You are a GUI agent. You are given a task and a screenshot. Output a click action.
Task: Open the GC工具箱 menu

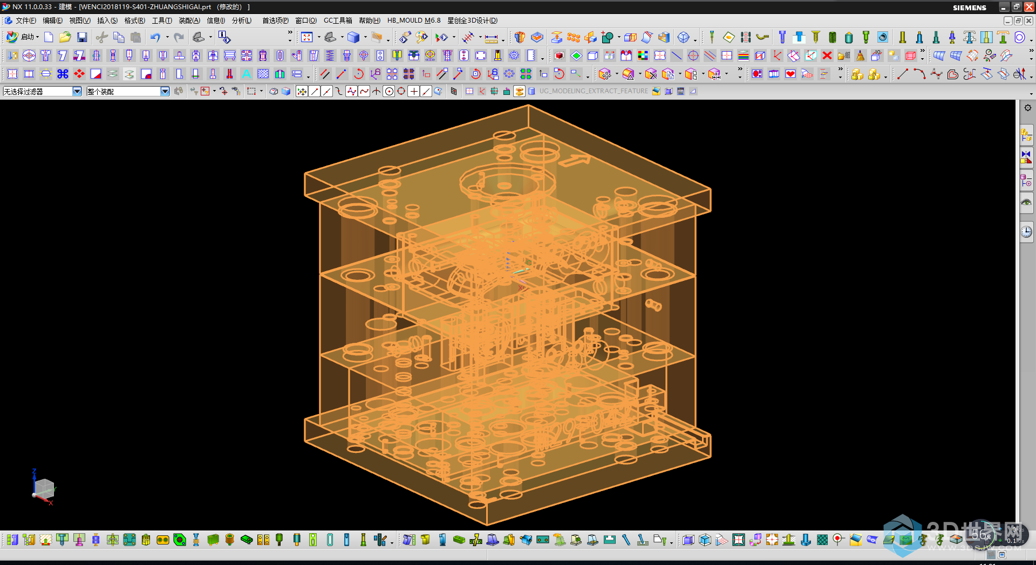[x=338, y=20]
